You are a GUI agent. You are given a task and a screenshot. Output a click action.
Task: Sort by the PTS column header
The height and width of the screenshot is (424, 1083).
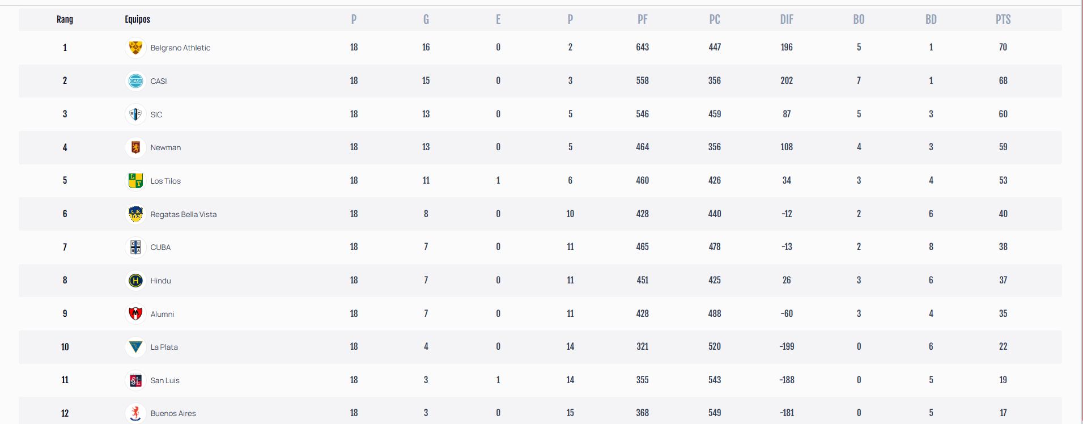click(1003, 19)
